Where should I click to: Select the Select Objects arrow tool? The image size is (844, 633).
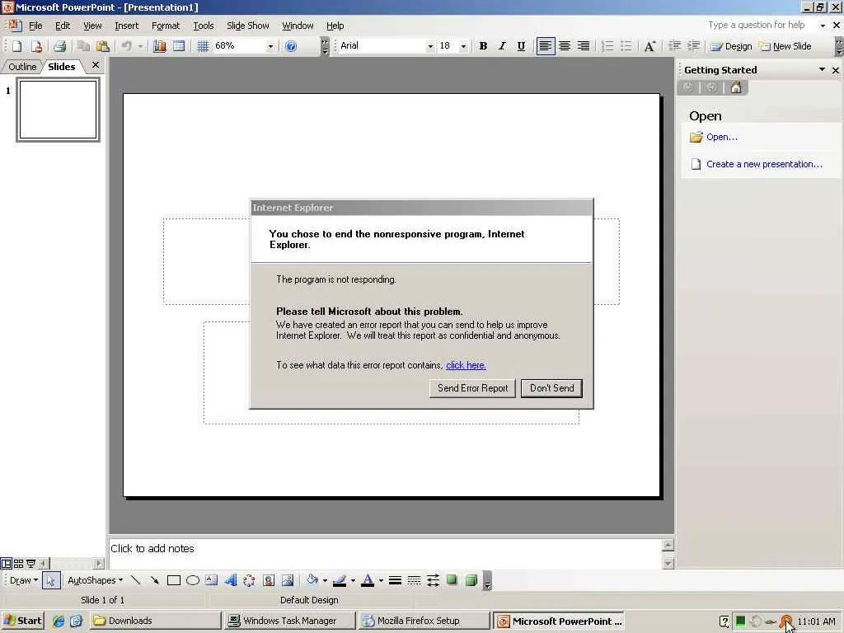[50, 580]
